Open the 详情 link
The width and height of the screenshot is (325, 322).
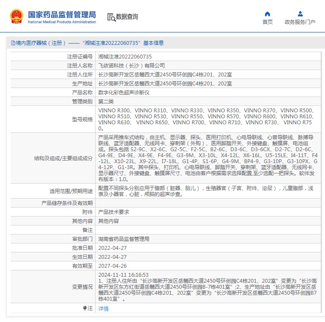103,308
